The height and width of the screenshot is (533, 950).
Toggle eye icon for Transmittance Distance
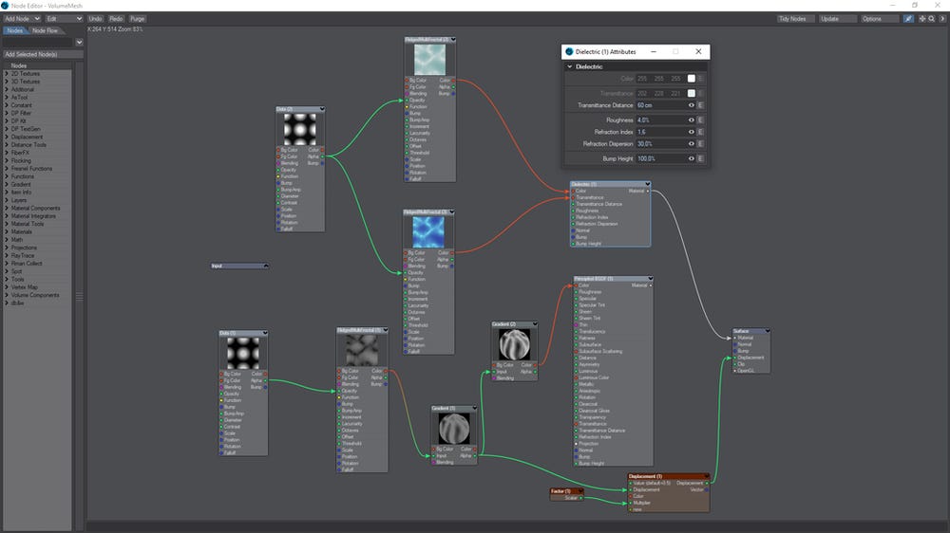pyautogui.click(x=692, y=105)
